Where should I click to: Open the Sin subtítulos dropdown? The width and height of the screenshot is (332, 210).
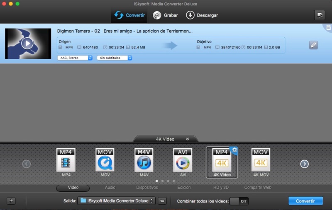tap(115, 58)
